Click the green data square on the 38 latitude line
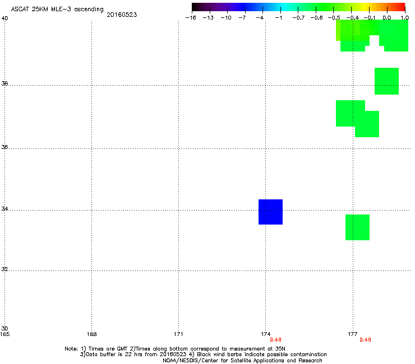This screenshot has height=364, width=415. click(387, 81)
